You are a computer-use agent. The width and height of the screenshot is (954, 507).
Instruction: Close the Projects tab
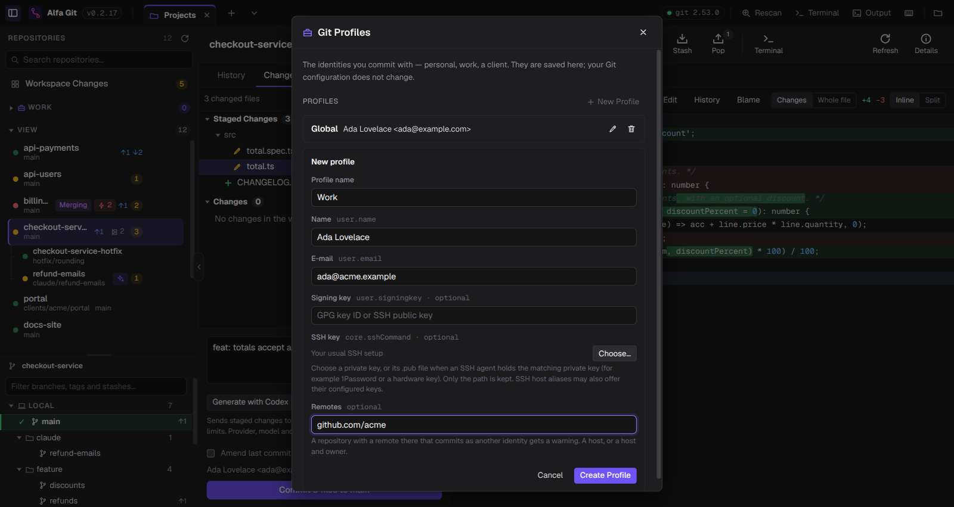pyautogui.click(x=207, y=15)
